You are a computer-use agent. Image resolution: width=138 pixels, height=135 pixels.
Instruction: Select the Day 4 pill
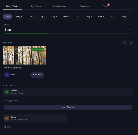tap(42, 16)
